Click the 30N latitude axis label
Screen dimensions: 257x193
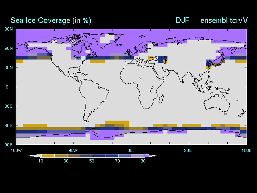coord(8,68)
